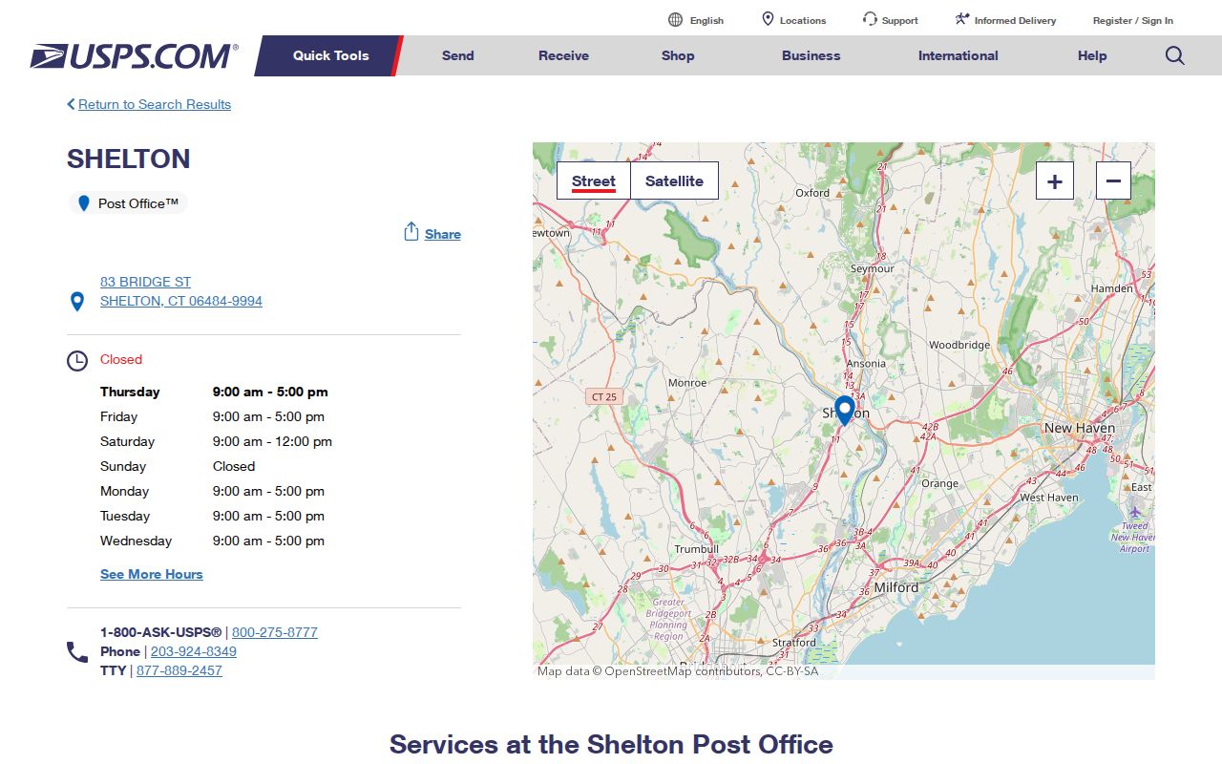Open the International menu
This screenshot has height=764, width=1222.
click(x=959, y=55)
